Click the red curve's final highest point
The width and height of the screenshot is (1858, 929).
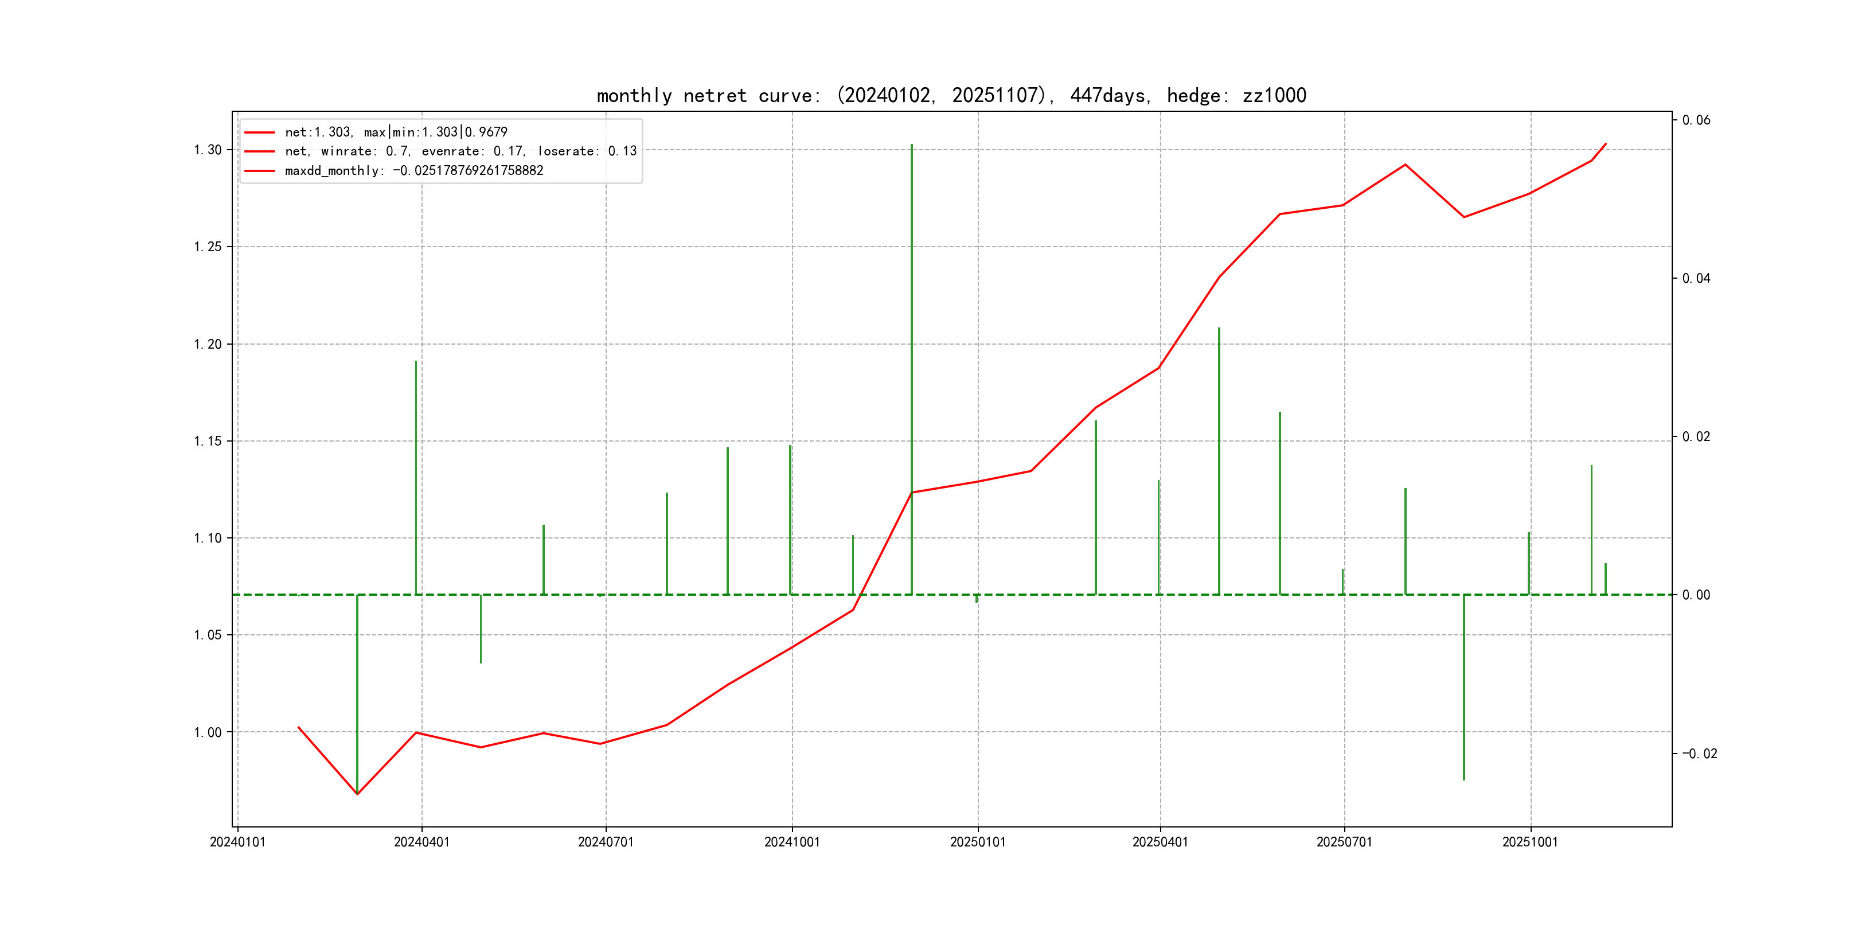coord(1606,143)
